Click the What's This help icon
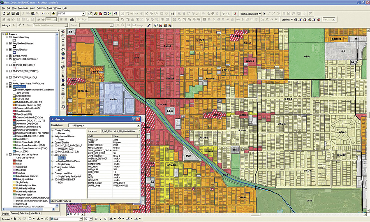 [116, 14]
